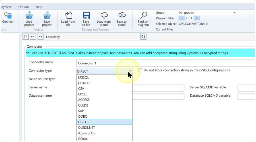Click Load from cloud icon
The width and height of the screenshot is (256, 142).
[x=104, y=16]
